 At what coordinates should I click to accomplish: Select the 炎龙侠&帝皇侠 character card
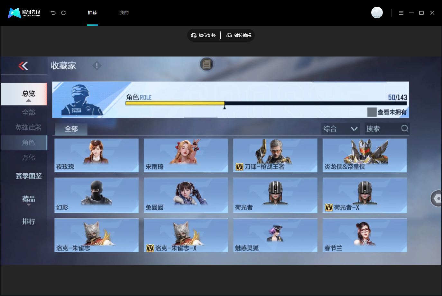[x=365, y=155]
